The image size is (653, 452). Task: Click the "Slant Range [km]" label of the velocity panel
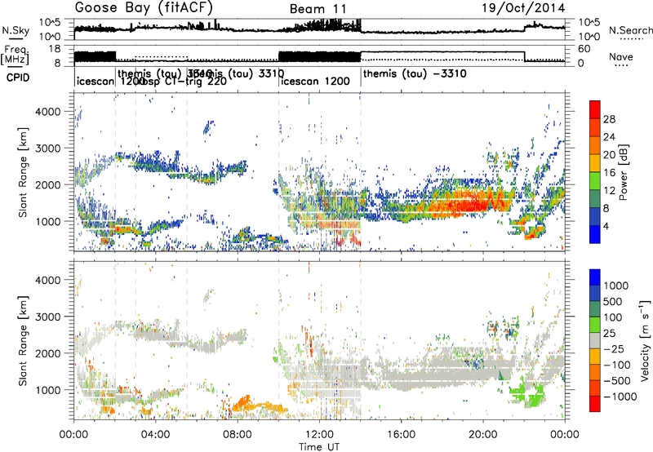pos(23,341)
